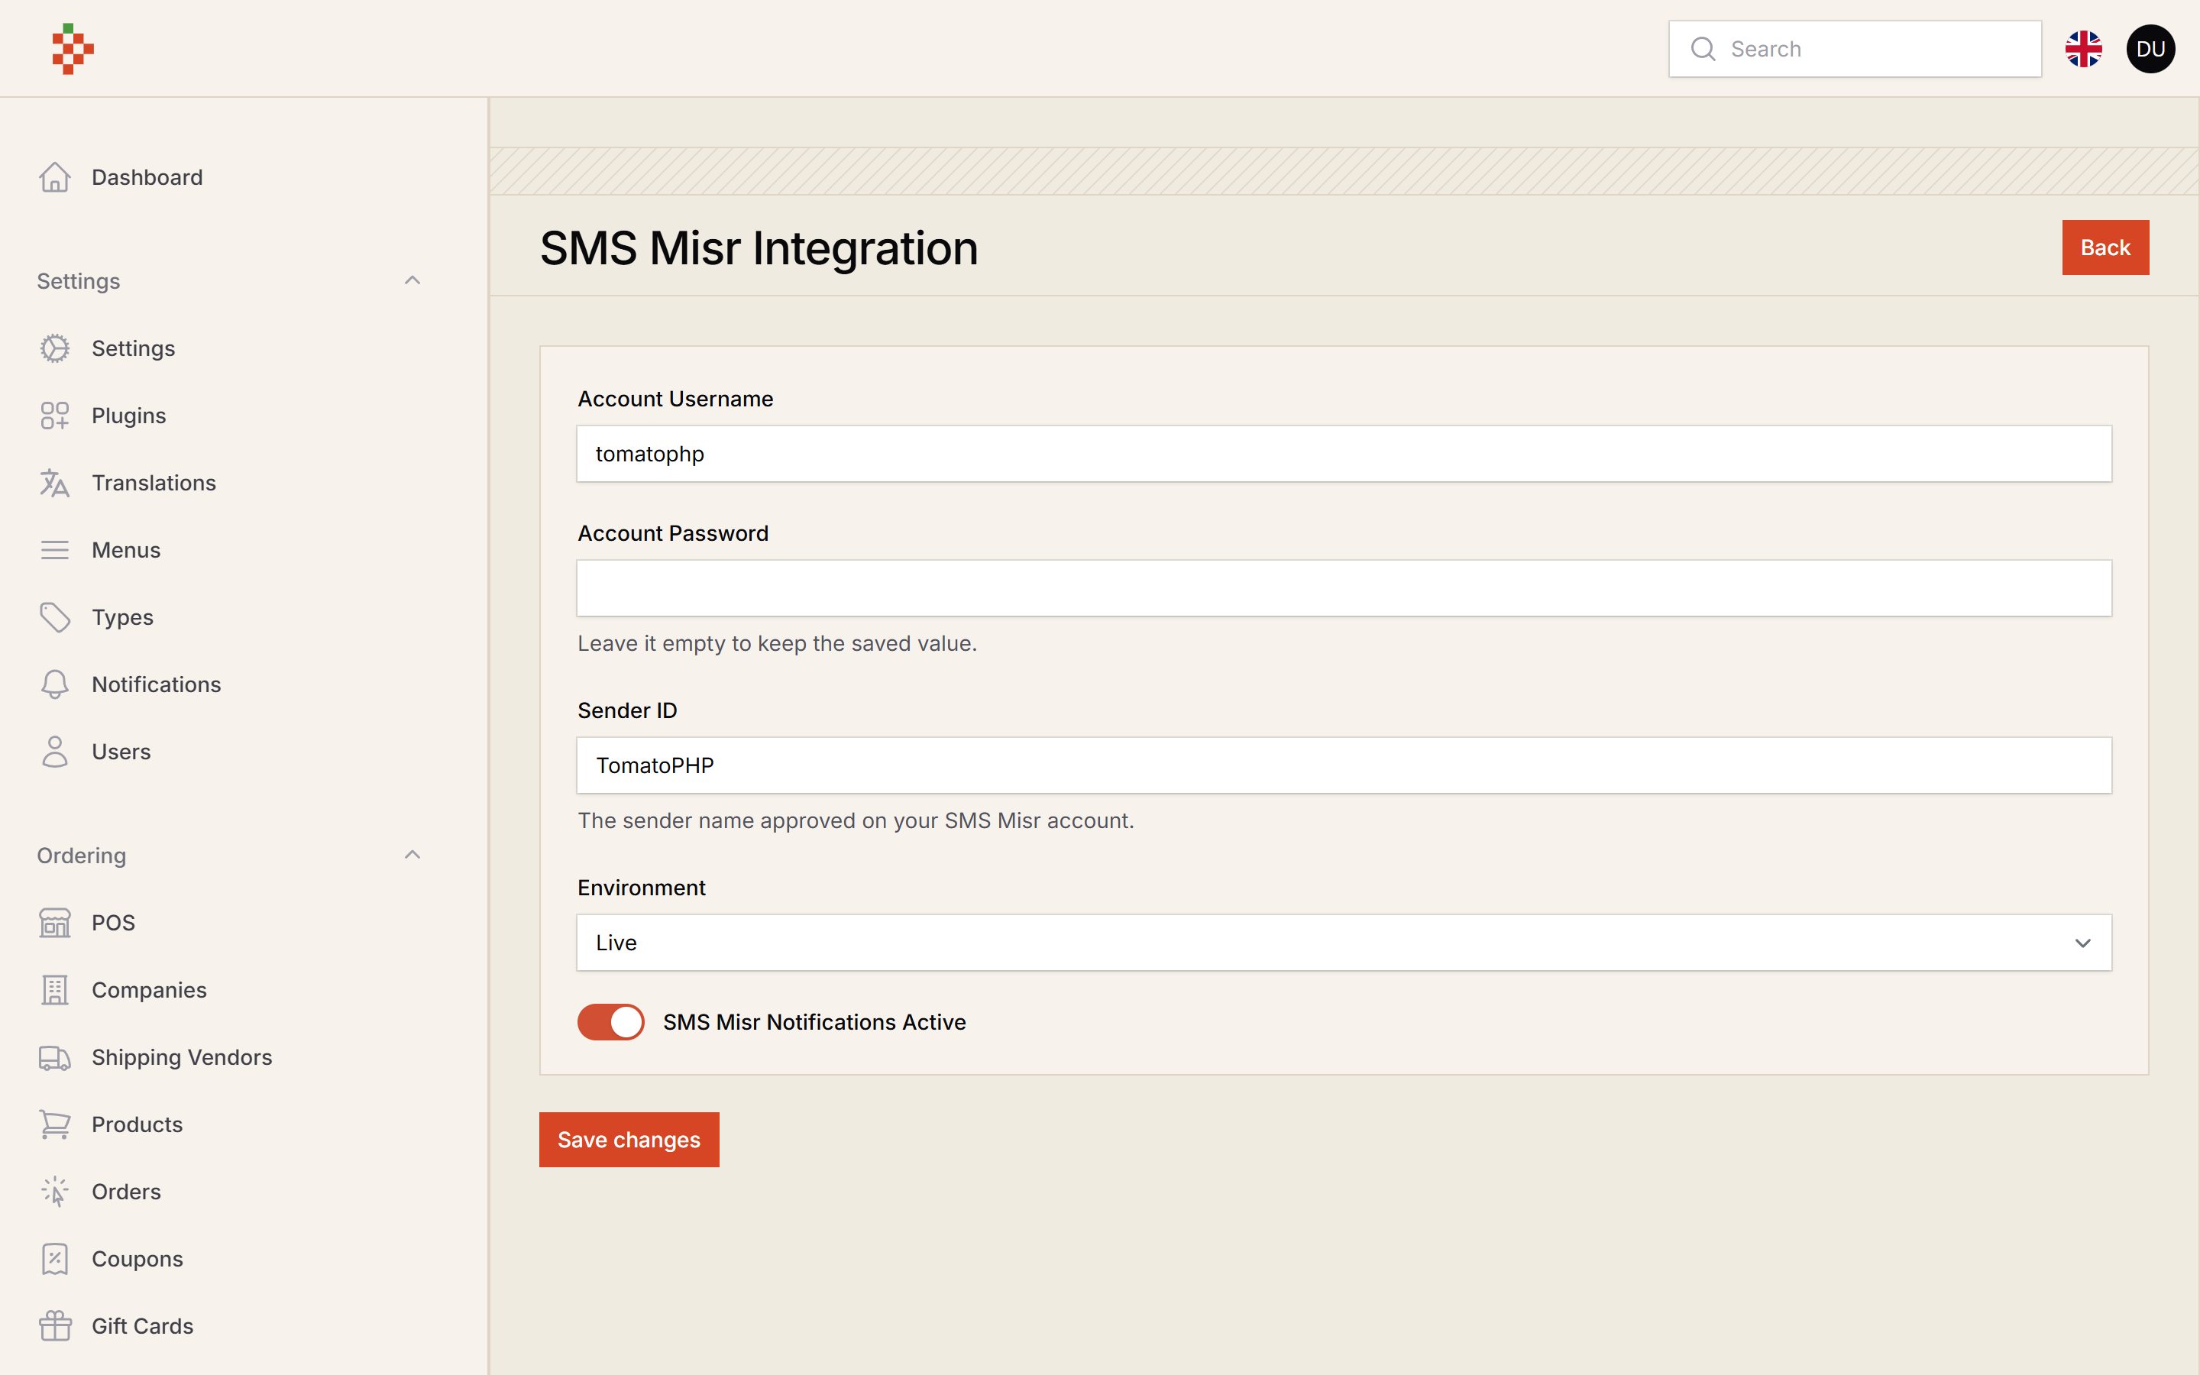Click 'Leave it empty to keep the saved value.'

pyautogui.click(x=778, y=644)
